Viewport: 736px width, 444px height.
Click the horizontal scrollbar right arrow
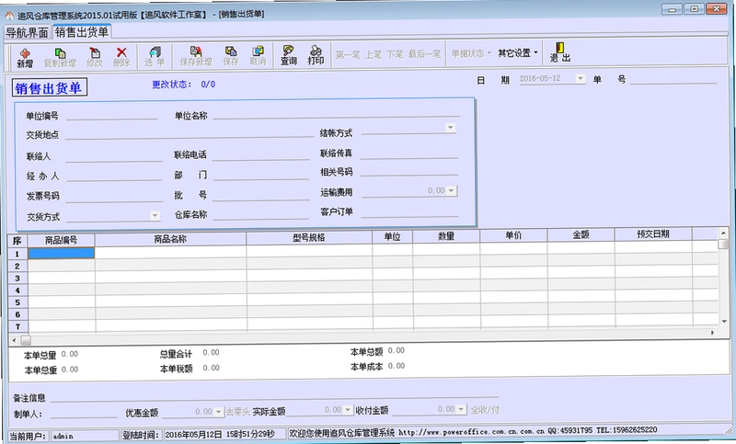[712, 333]
